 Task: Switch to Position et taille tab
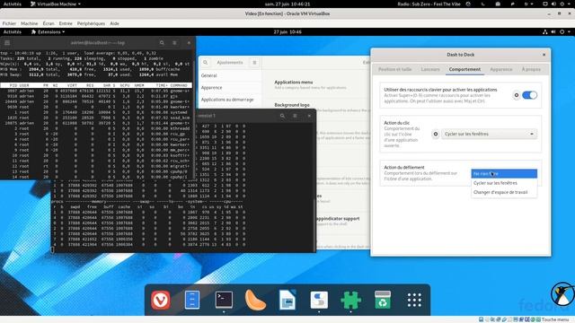click(x=395, y=69)
